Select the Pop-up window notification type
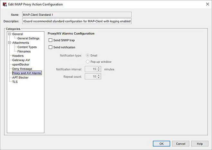The height and width of the screenshot is (150, 212). click(x=88, y=62)
